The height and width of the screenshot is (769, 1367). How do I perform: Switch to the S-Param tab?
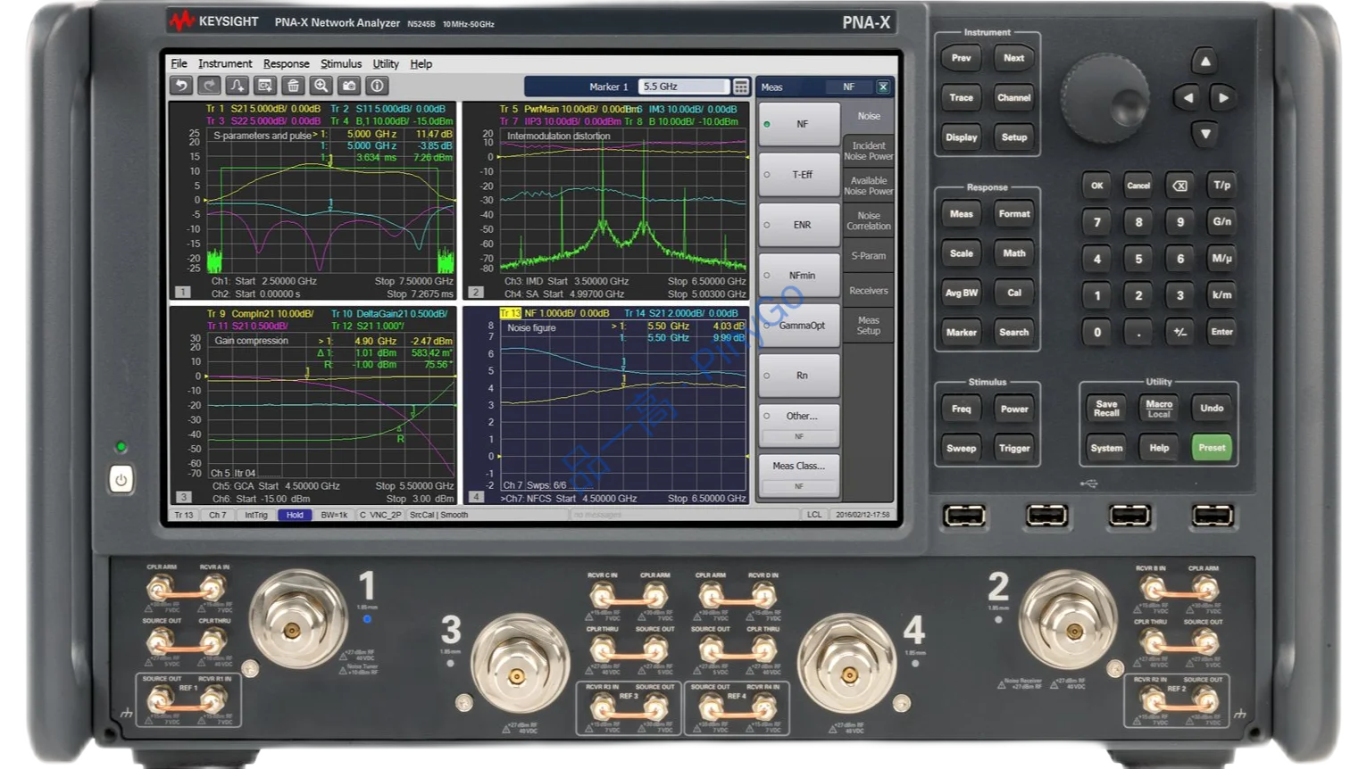(869, 255)
